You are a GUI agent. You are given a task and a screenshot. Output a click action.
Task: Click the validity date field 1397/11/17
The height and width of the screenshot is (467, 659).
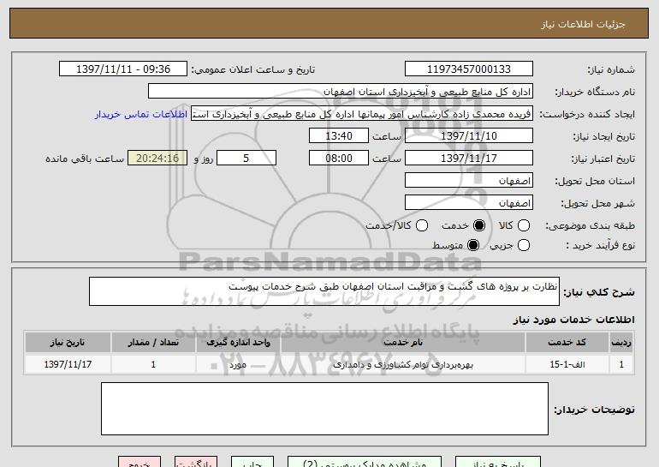tap(469, 159)
